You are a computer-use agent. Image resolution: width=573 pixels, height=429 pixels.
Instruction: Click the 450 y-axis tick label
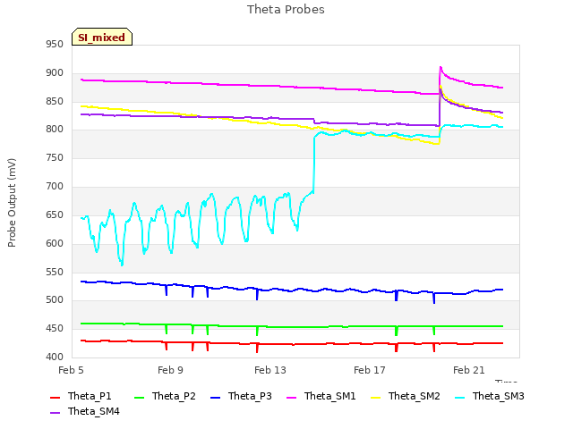click(x=55, y=328)
